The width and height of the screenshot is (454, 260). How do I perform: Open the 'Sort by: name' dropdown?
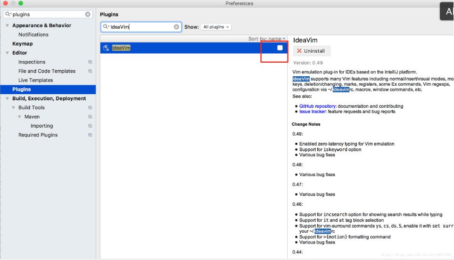(267, 39)
